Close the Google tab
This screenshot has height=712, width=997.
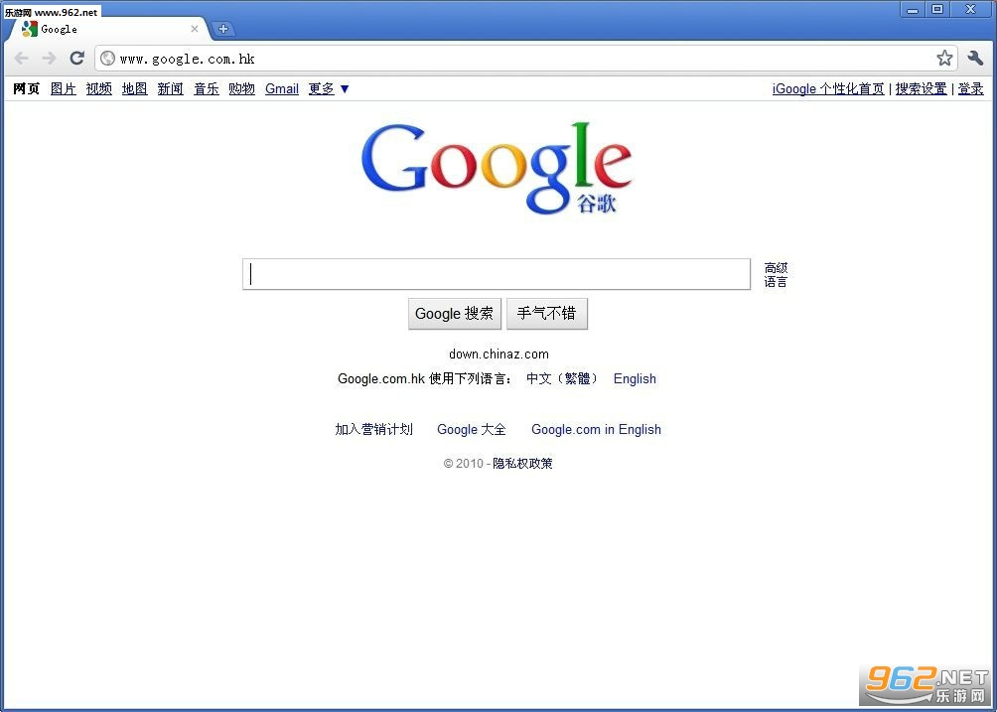(195, 29)
